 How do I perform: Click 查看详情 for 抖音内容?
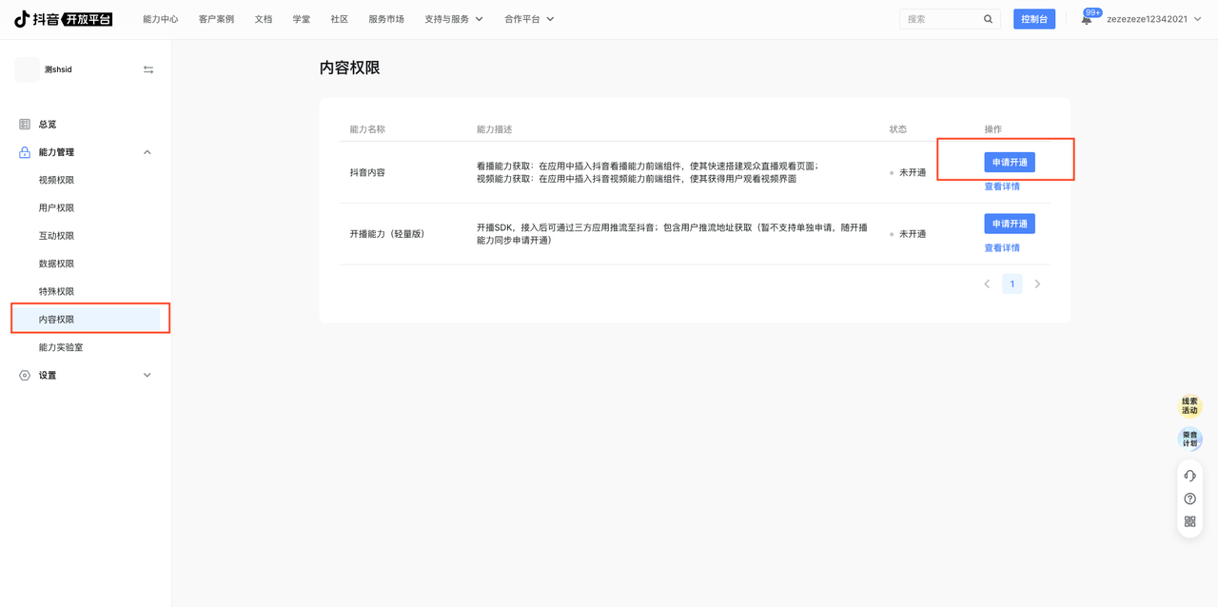coord(1002,186)
